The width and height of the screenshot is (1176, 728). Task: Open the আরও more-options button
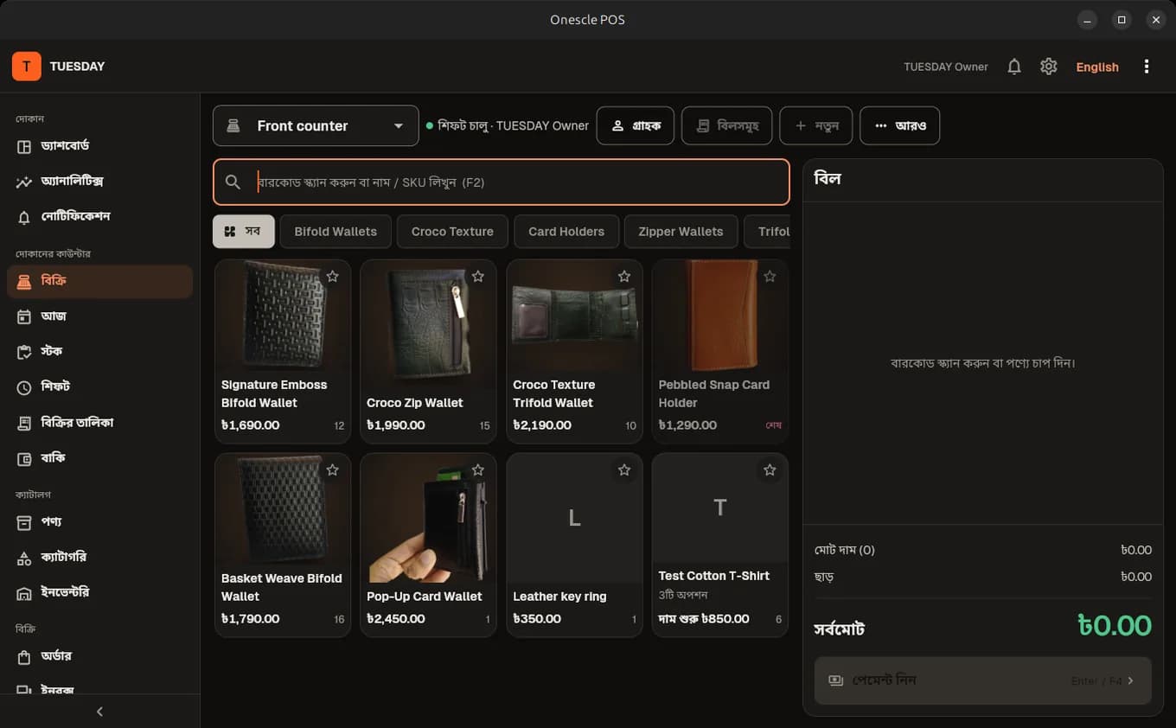click(899, 126)
